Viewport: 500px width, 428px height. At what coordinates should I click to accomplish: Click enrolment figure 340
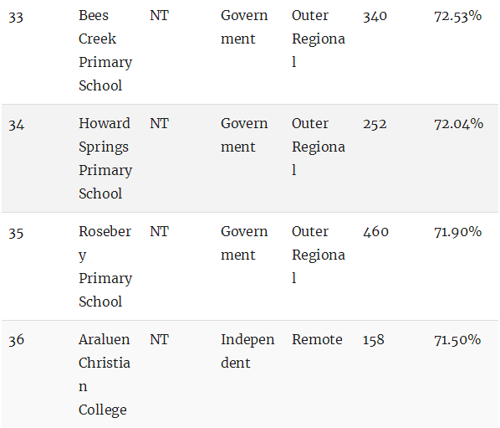[375, 16]
